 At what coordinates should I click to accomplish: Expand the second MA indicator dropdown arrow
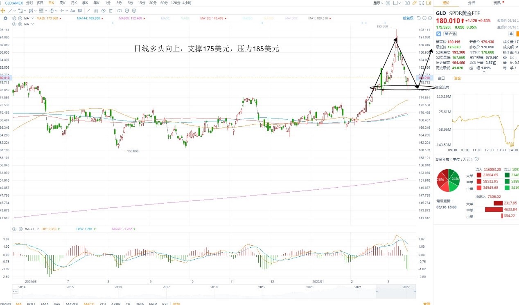point(32,24)
